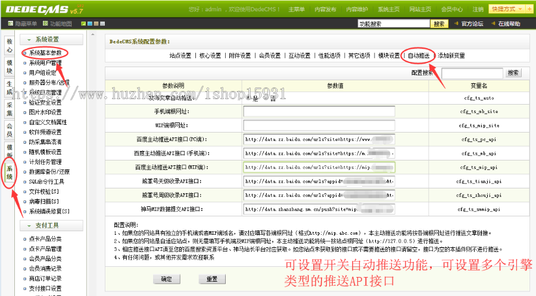536x296 pixels.
Task: Go to 系统主页 in the top bar
Action: pos(389,10)
